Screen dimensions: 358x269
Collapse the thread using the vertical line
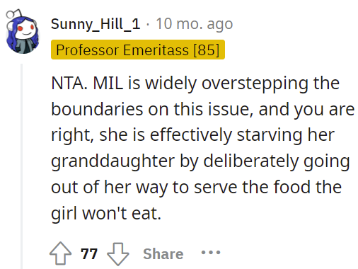click(x=22, y=166)
